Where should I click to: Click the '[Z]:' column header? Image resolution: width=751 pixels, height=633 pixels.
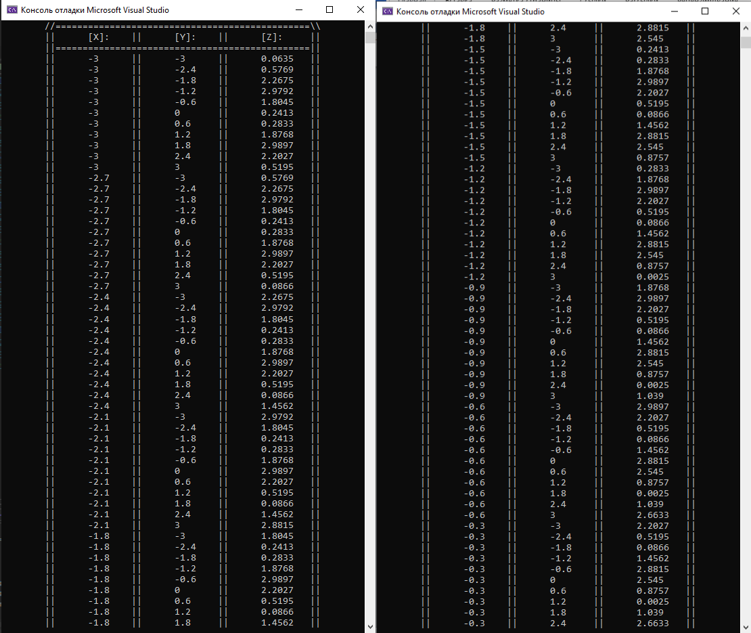(271, 37)
